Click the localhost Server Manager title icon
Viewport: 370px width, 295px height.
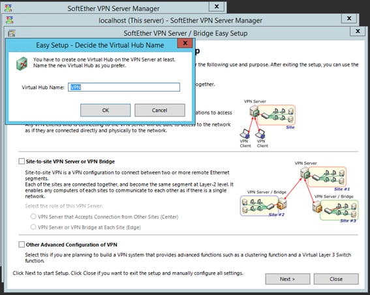10,20
